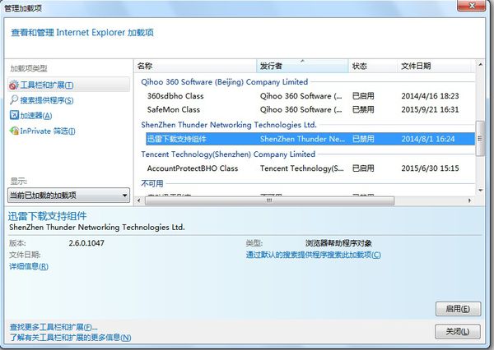Click Tencent Technology(S... publisher cell

(x=302, y=168)
